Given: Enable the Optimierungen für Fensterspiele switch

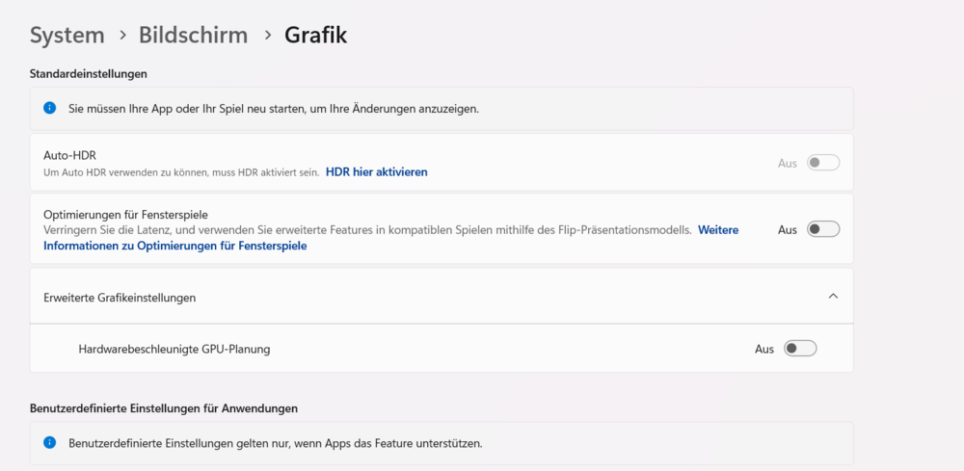Looking at the screenshot, I should tap(823, 229).
